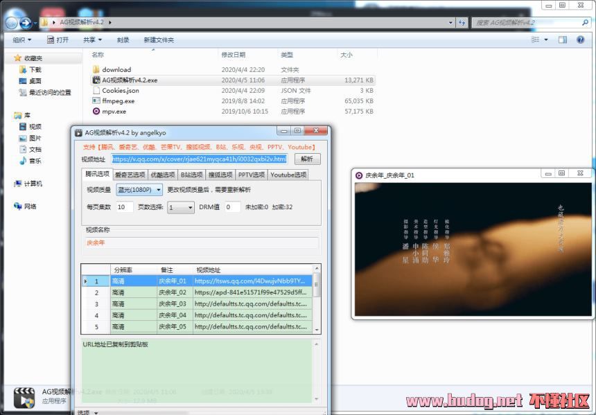Open 下载 folder icon in the sidebar
The image size is (596, 415).
23,69
